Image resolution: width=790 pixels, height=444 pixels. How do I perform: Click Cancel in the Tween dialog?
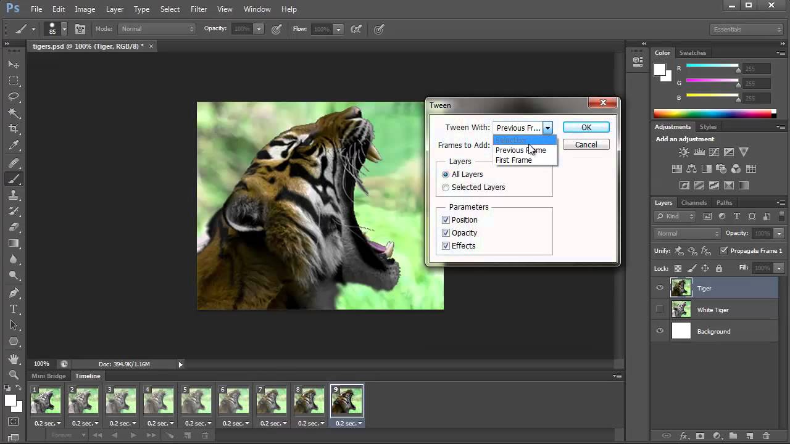(585, 144)
